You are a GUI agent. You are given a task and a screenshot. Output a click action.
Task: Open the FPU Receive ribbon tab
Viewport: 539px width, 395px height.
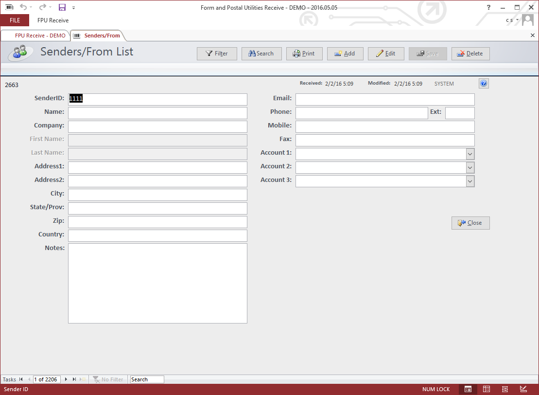[53, 20]
